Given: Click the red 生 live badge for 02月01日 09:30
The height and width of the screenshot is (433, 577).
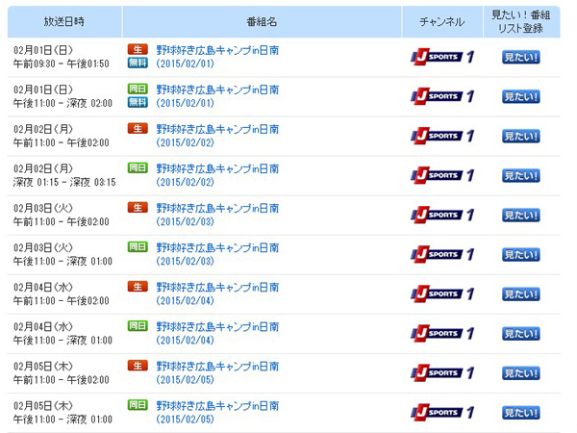Looking at the screenshot, I should tap(138, 47).
